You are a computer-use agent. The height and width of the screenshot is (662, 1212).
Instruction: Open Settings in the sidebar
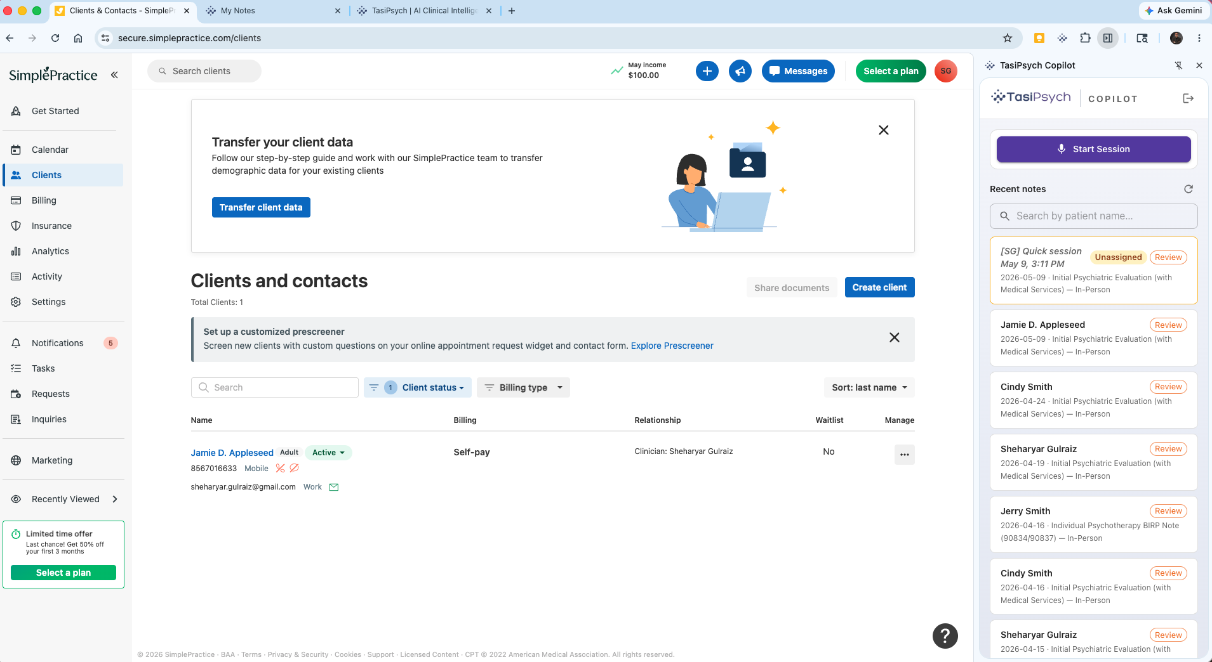coord(63,302)
